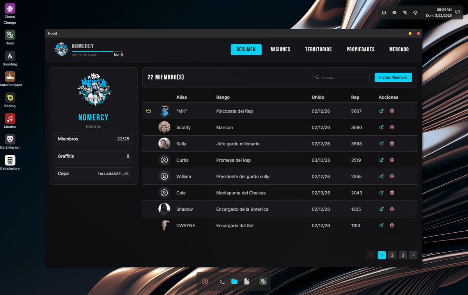This screenshot has width=468, height=295.
Task: Open the Choco Change desktop app
Action: 10,9
